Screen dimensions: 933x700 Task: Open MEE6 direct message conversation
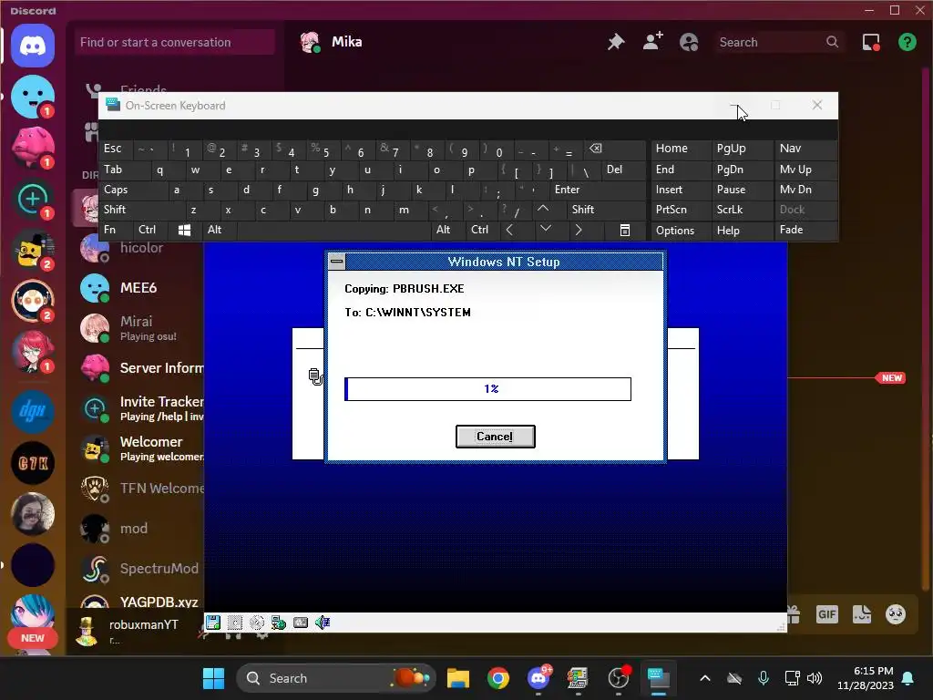[140, 288]
